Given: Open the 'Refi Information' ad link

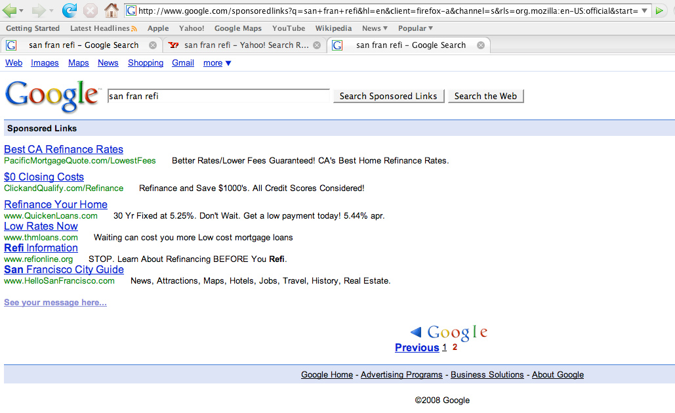Looking at the screenshot, I should (x=41, y=248).
